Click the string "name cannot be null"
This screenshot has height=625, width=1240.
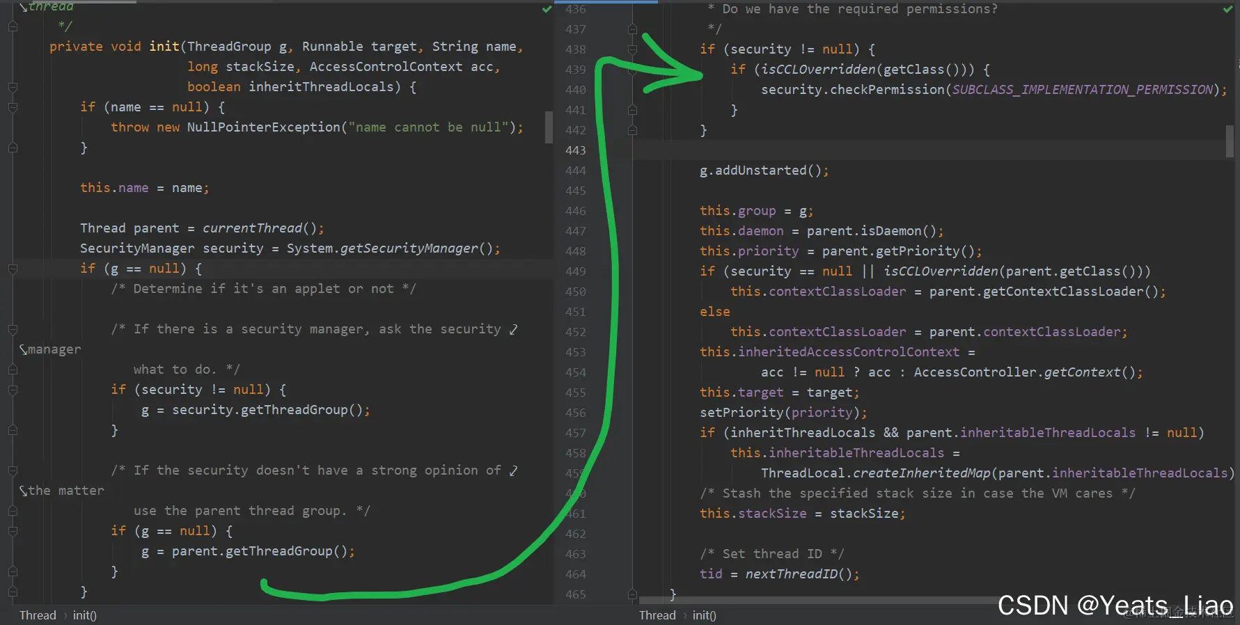tap(428, 127)
